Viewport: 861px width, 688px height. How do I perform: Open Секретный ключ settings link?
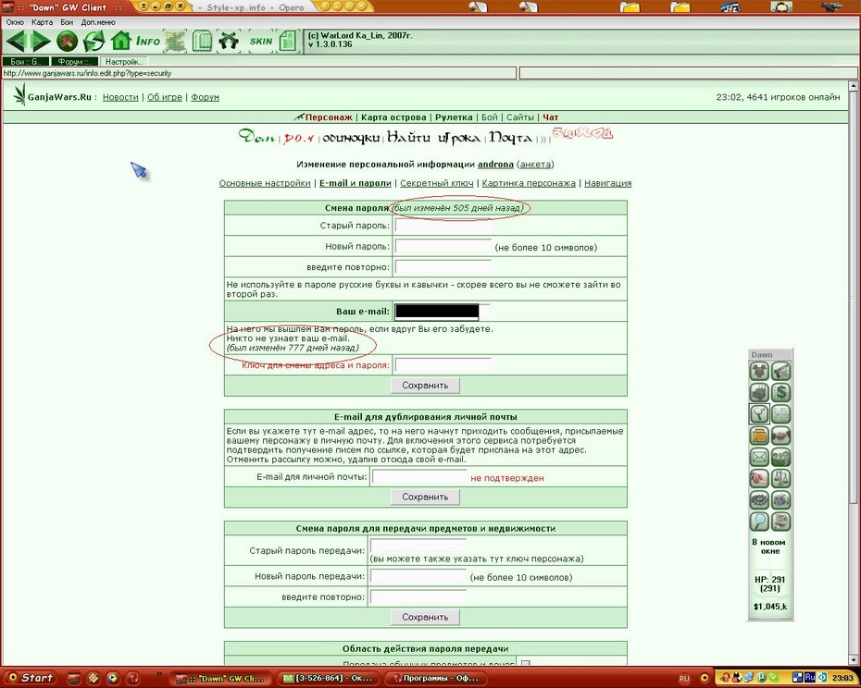click(437, 183)
